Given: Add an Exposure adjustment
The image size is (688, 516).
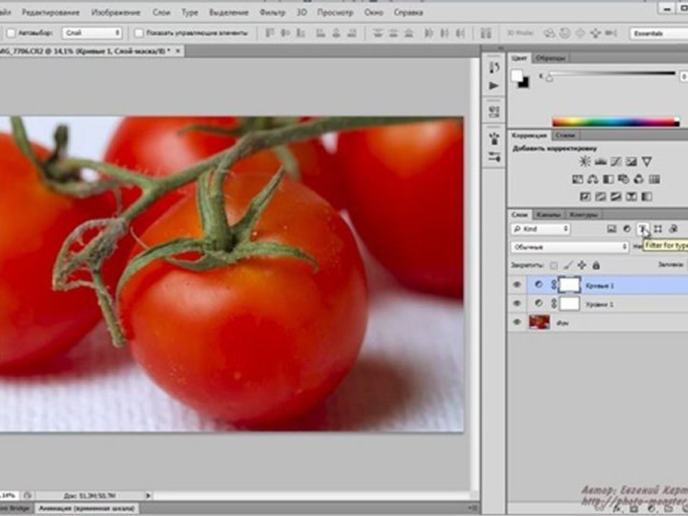Looking at the screenshot, I should pyautogui.click(x=631, y=162).
